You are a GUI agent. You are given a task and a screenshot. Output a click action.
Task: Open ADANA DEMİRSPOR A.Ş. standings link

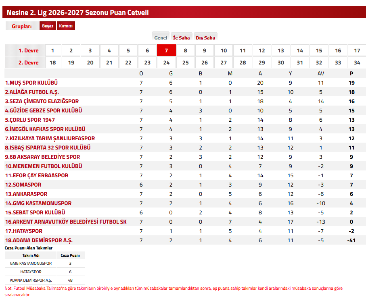[39, 240]
